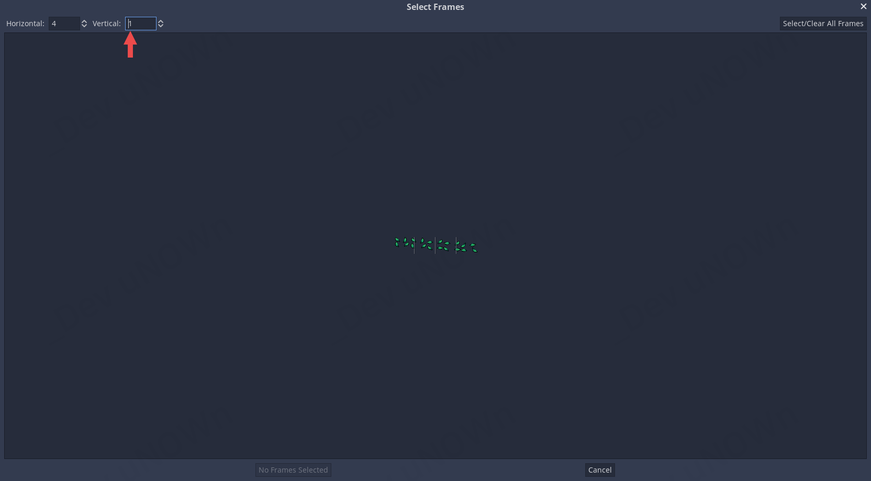Click the Cancel button

point(600,470)
